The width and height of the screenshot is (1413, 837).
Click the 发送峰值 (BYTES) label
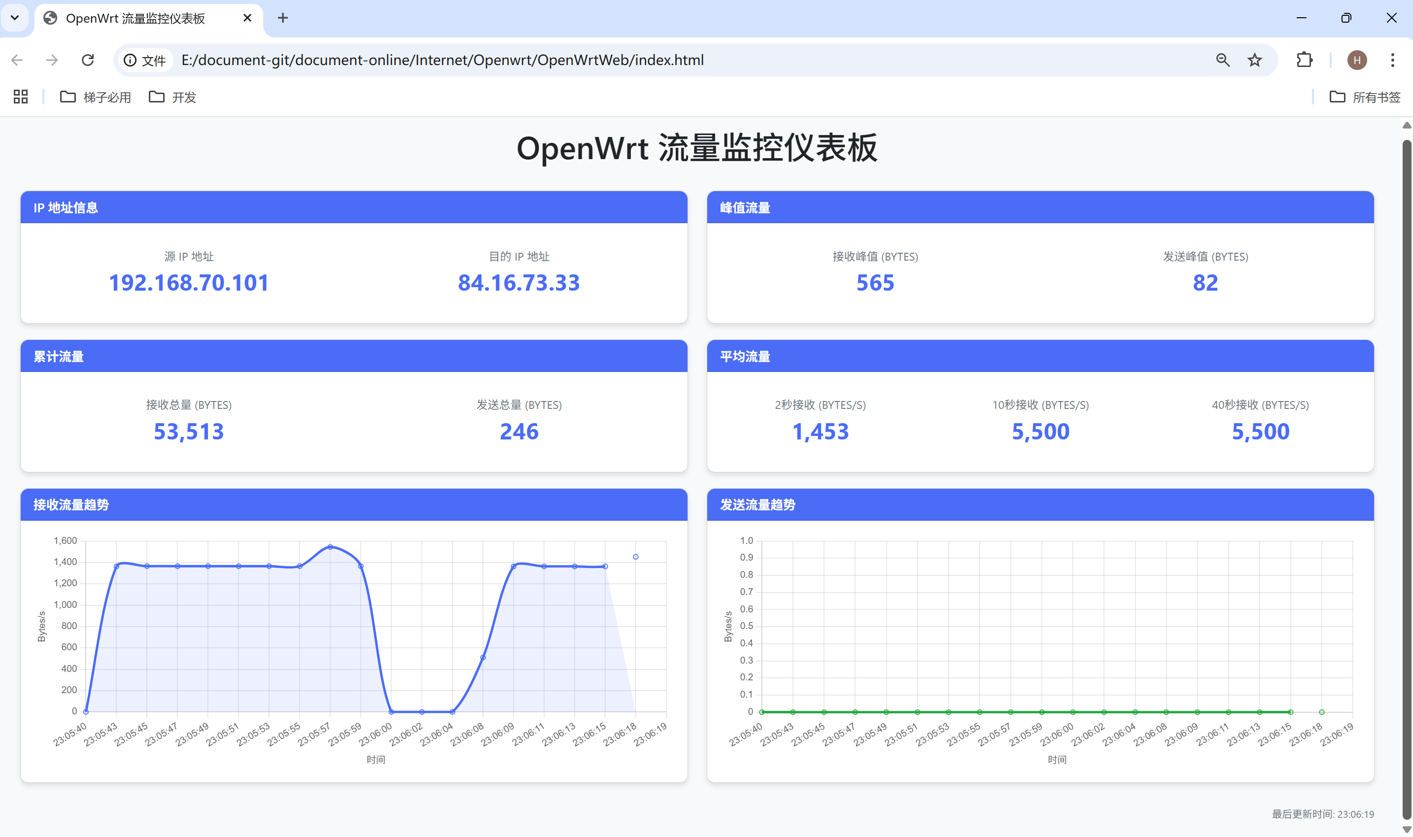click(x=1206, y=257)
